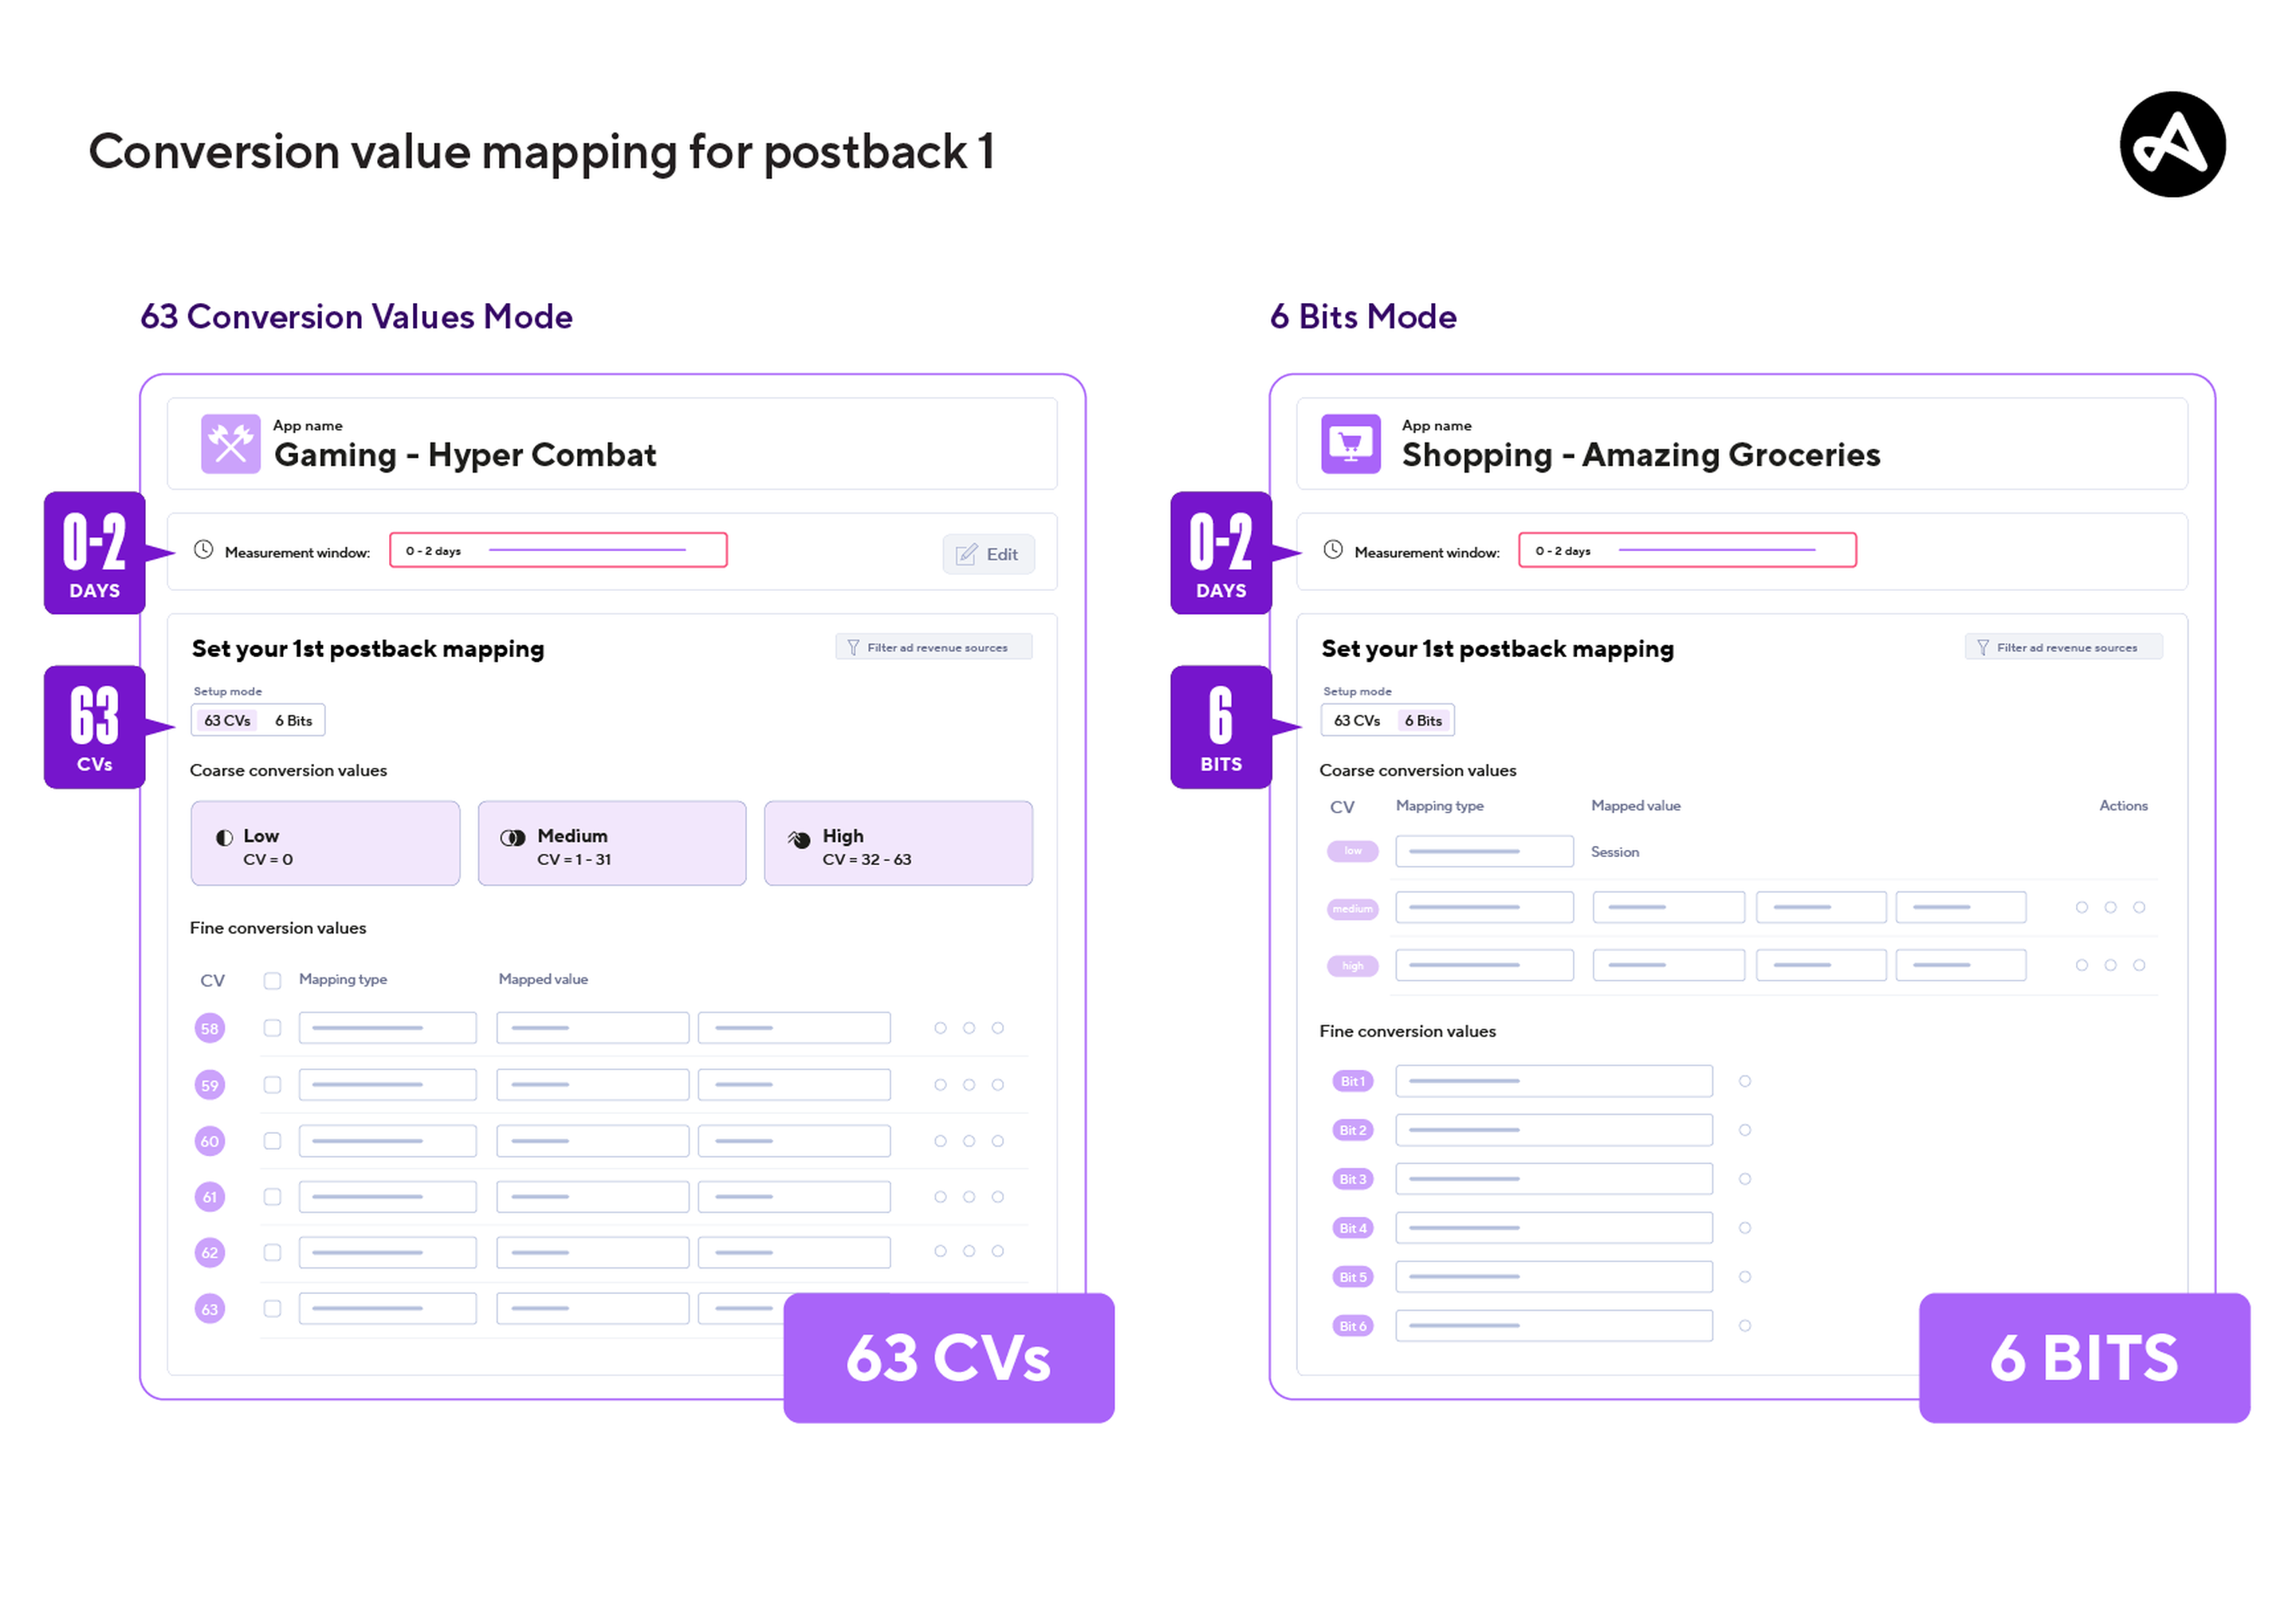Click the action circle next to Bit 1
This screenshot has height=1601, width=2296.
[1744, 1081]
